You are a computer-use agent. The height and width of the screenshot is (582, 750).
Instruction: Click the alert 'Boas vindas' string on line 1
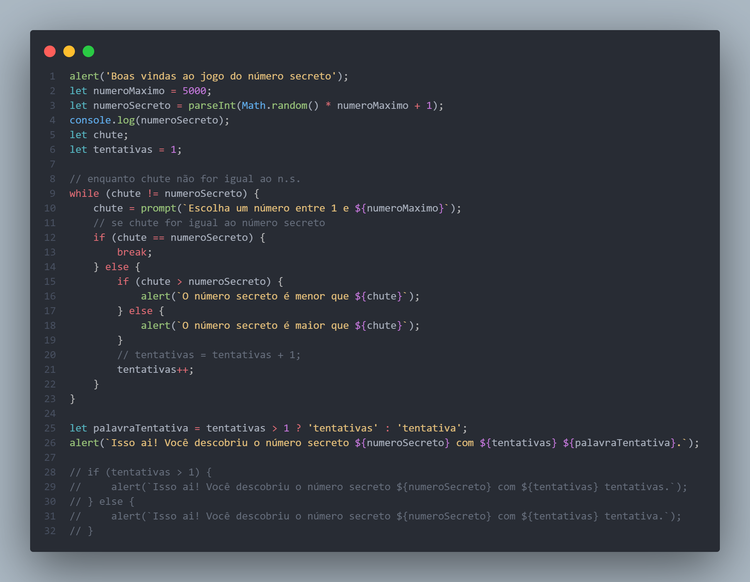click(221, 76)
